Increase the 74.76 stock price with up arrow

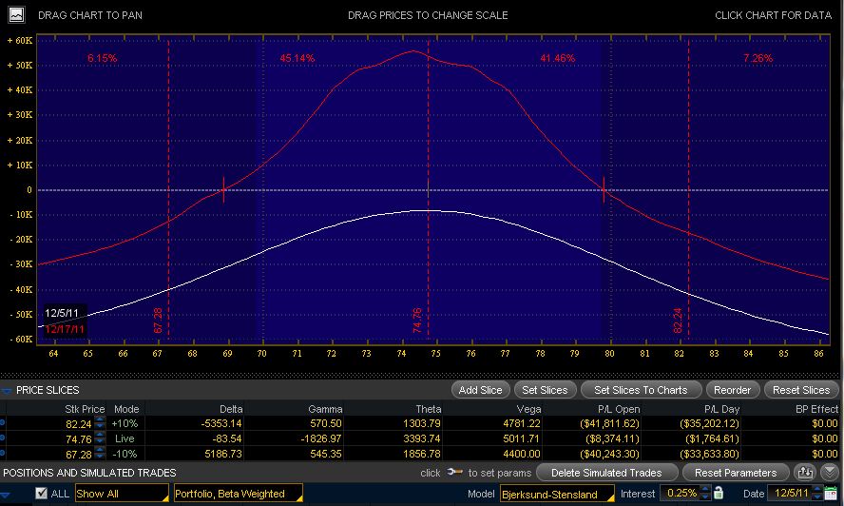coord(100,435)
